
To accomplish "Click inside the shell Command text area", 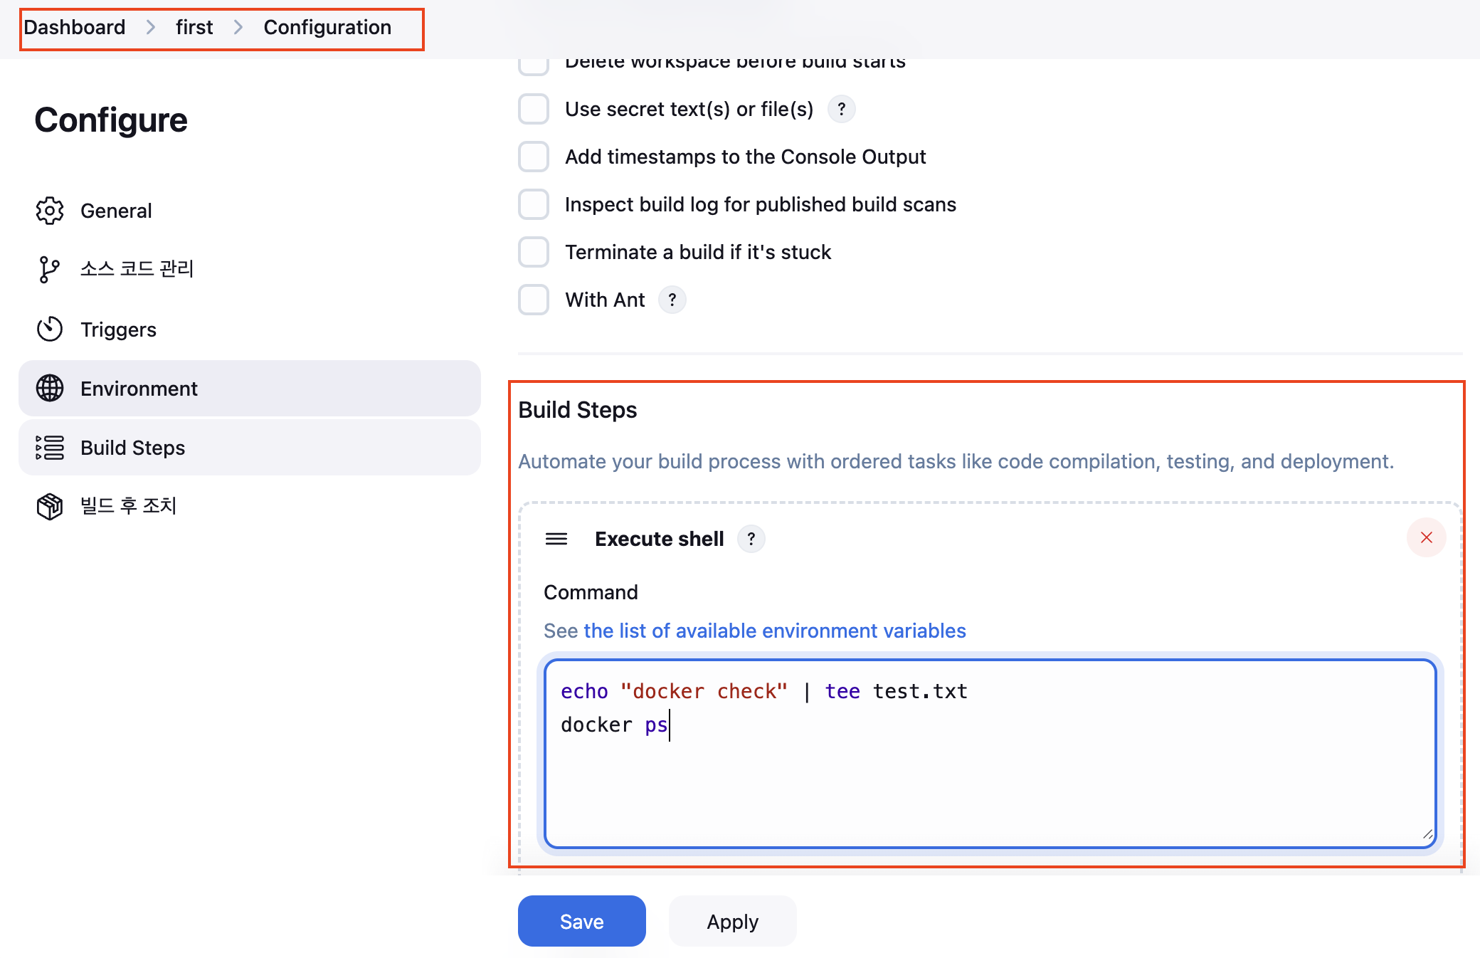I will 989,783.
